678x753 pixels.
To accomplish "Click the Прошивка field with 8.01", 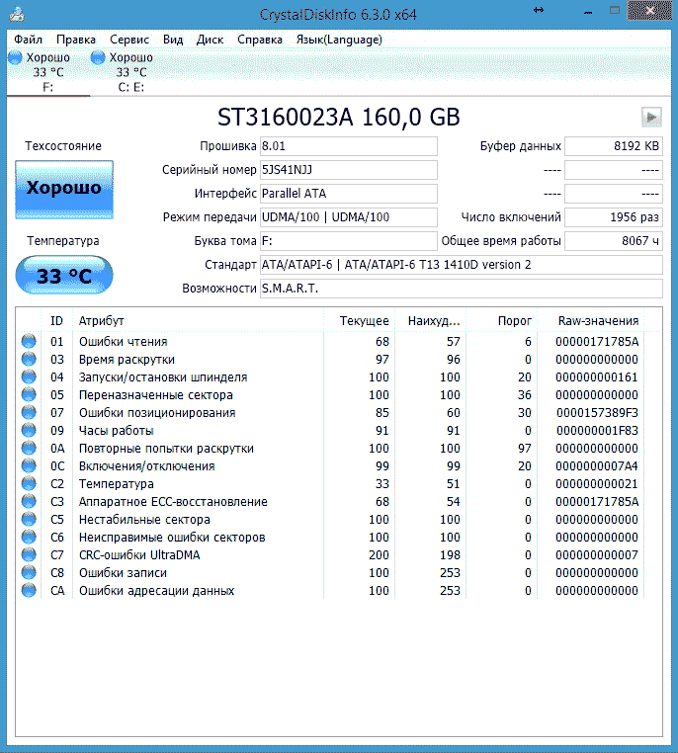I will pos(349,146).
